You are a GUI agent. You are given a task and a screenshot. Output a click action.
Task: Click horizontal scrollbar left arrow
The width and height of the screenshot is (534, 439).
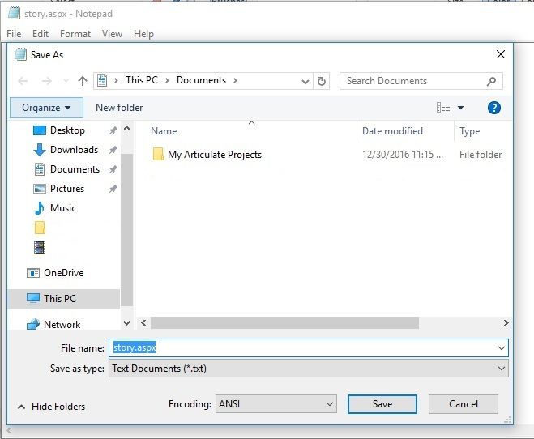[143, 323]
